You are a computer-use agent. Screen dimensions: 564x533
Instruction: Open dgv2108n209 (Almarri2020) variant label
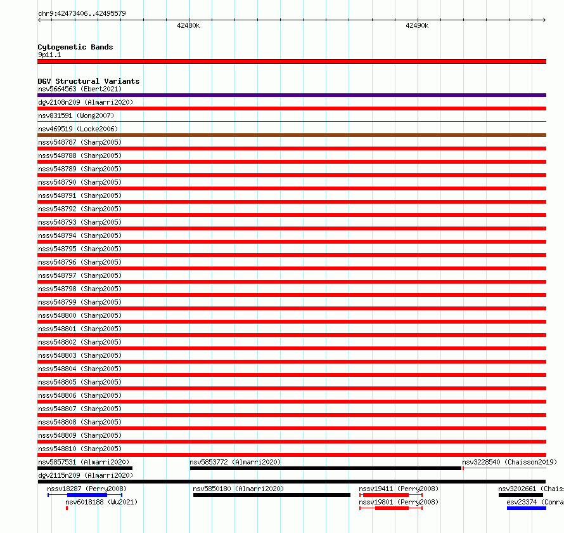pos(86,102)
